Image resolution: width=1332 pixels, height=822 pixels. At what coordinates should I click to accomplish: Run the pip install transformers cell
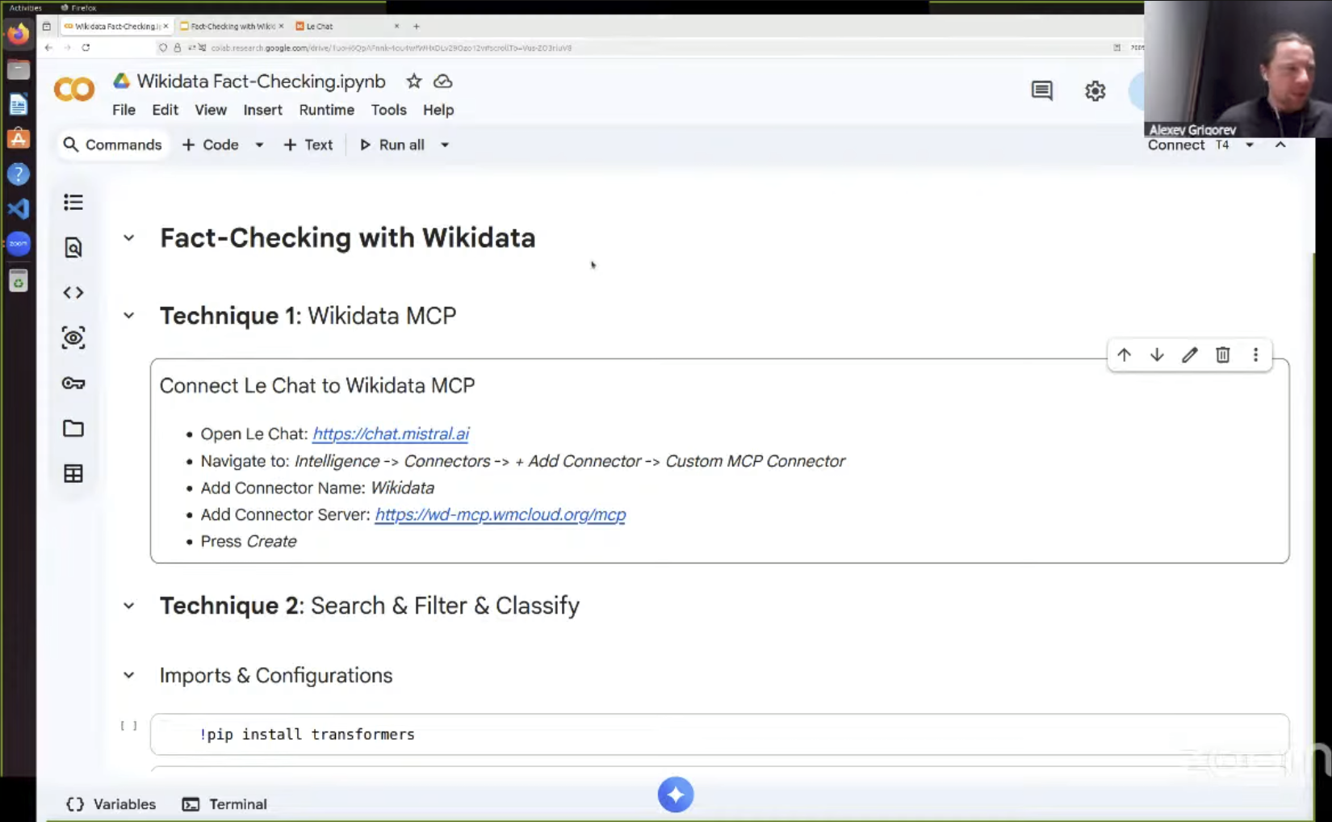pos(128,726)
